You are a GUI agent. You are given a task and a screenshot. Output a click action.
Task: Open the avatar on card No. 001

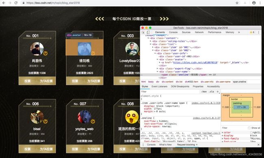(37, 49)
